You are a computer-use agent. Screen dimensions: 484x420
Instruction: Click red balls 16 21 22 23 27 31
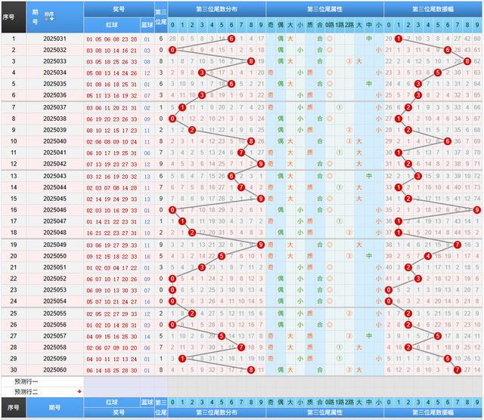tap(112, 233)
